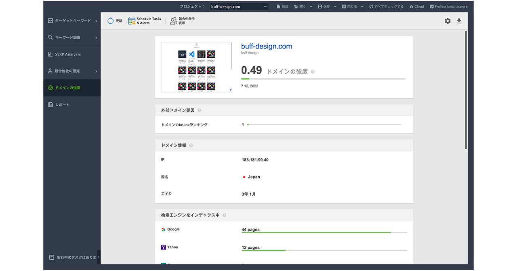
Task: Click help icon next to ドメインの強度 score
Action: coord(313,72)
